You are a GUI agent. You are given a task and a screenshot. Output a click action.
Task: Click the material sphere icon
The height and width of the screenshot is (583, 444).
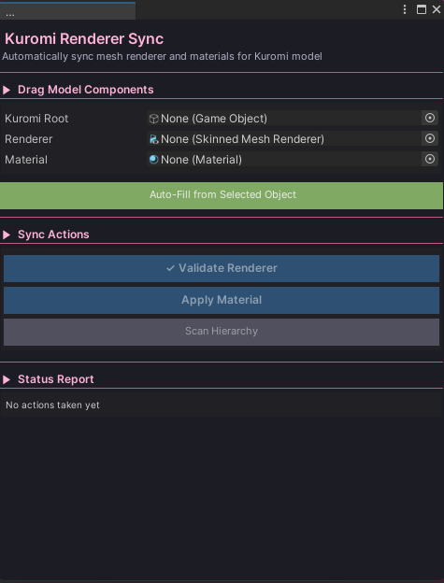153,160
